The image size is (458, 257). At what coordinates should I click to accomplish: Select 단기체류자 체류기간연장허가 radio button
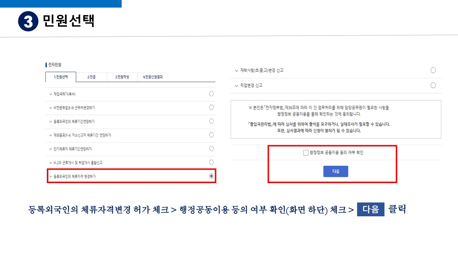tap(211, 148)
